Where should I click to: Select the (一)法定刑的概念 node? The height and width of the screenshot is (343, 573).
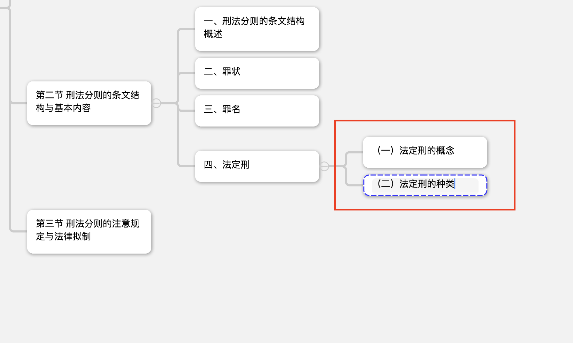pyautogui.click(x=425, y=152)
